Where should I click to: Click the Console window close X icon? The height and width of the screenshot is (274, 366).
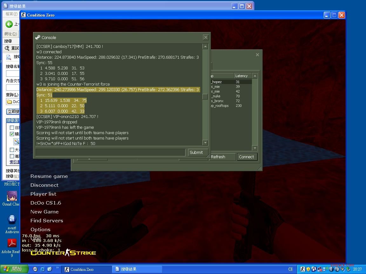point(206,37)
